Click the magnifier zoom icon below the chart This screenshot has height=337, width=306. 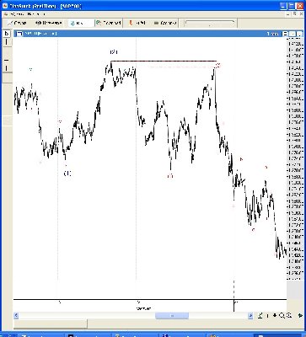(x=282, y=316)
